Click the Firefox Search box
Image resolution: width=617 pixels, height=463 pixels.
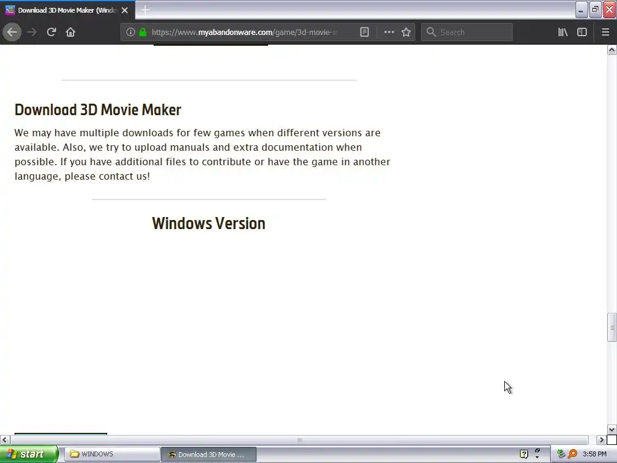pyautogui.click(x=467, y=32)
